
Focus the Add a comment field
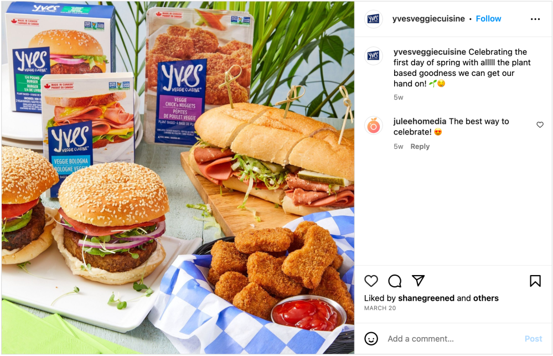click(x=452, y=339)
